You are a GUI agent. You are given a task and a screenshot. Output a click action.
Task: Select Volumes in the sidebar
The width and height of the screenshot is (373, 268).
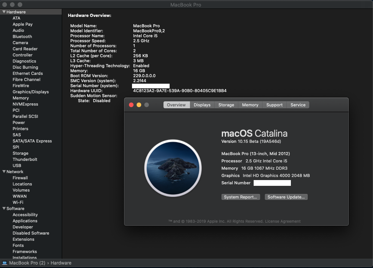(x=21, y=190)
